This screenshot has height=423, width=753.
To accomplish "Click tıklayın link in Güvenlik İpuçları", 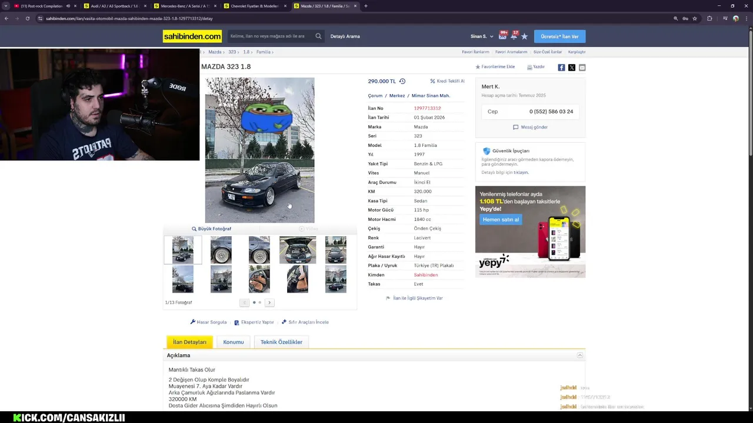I will point(521,173).
